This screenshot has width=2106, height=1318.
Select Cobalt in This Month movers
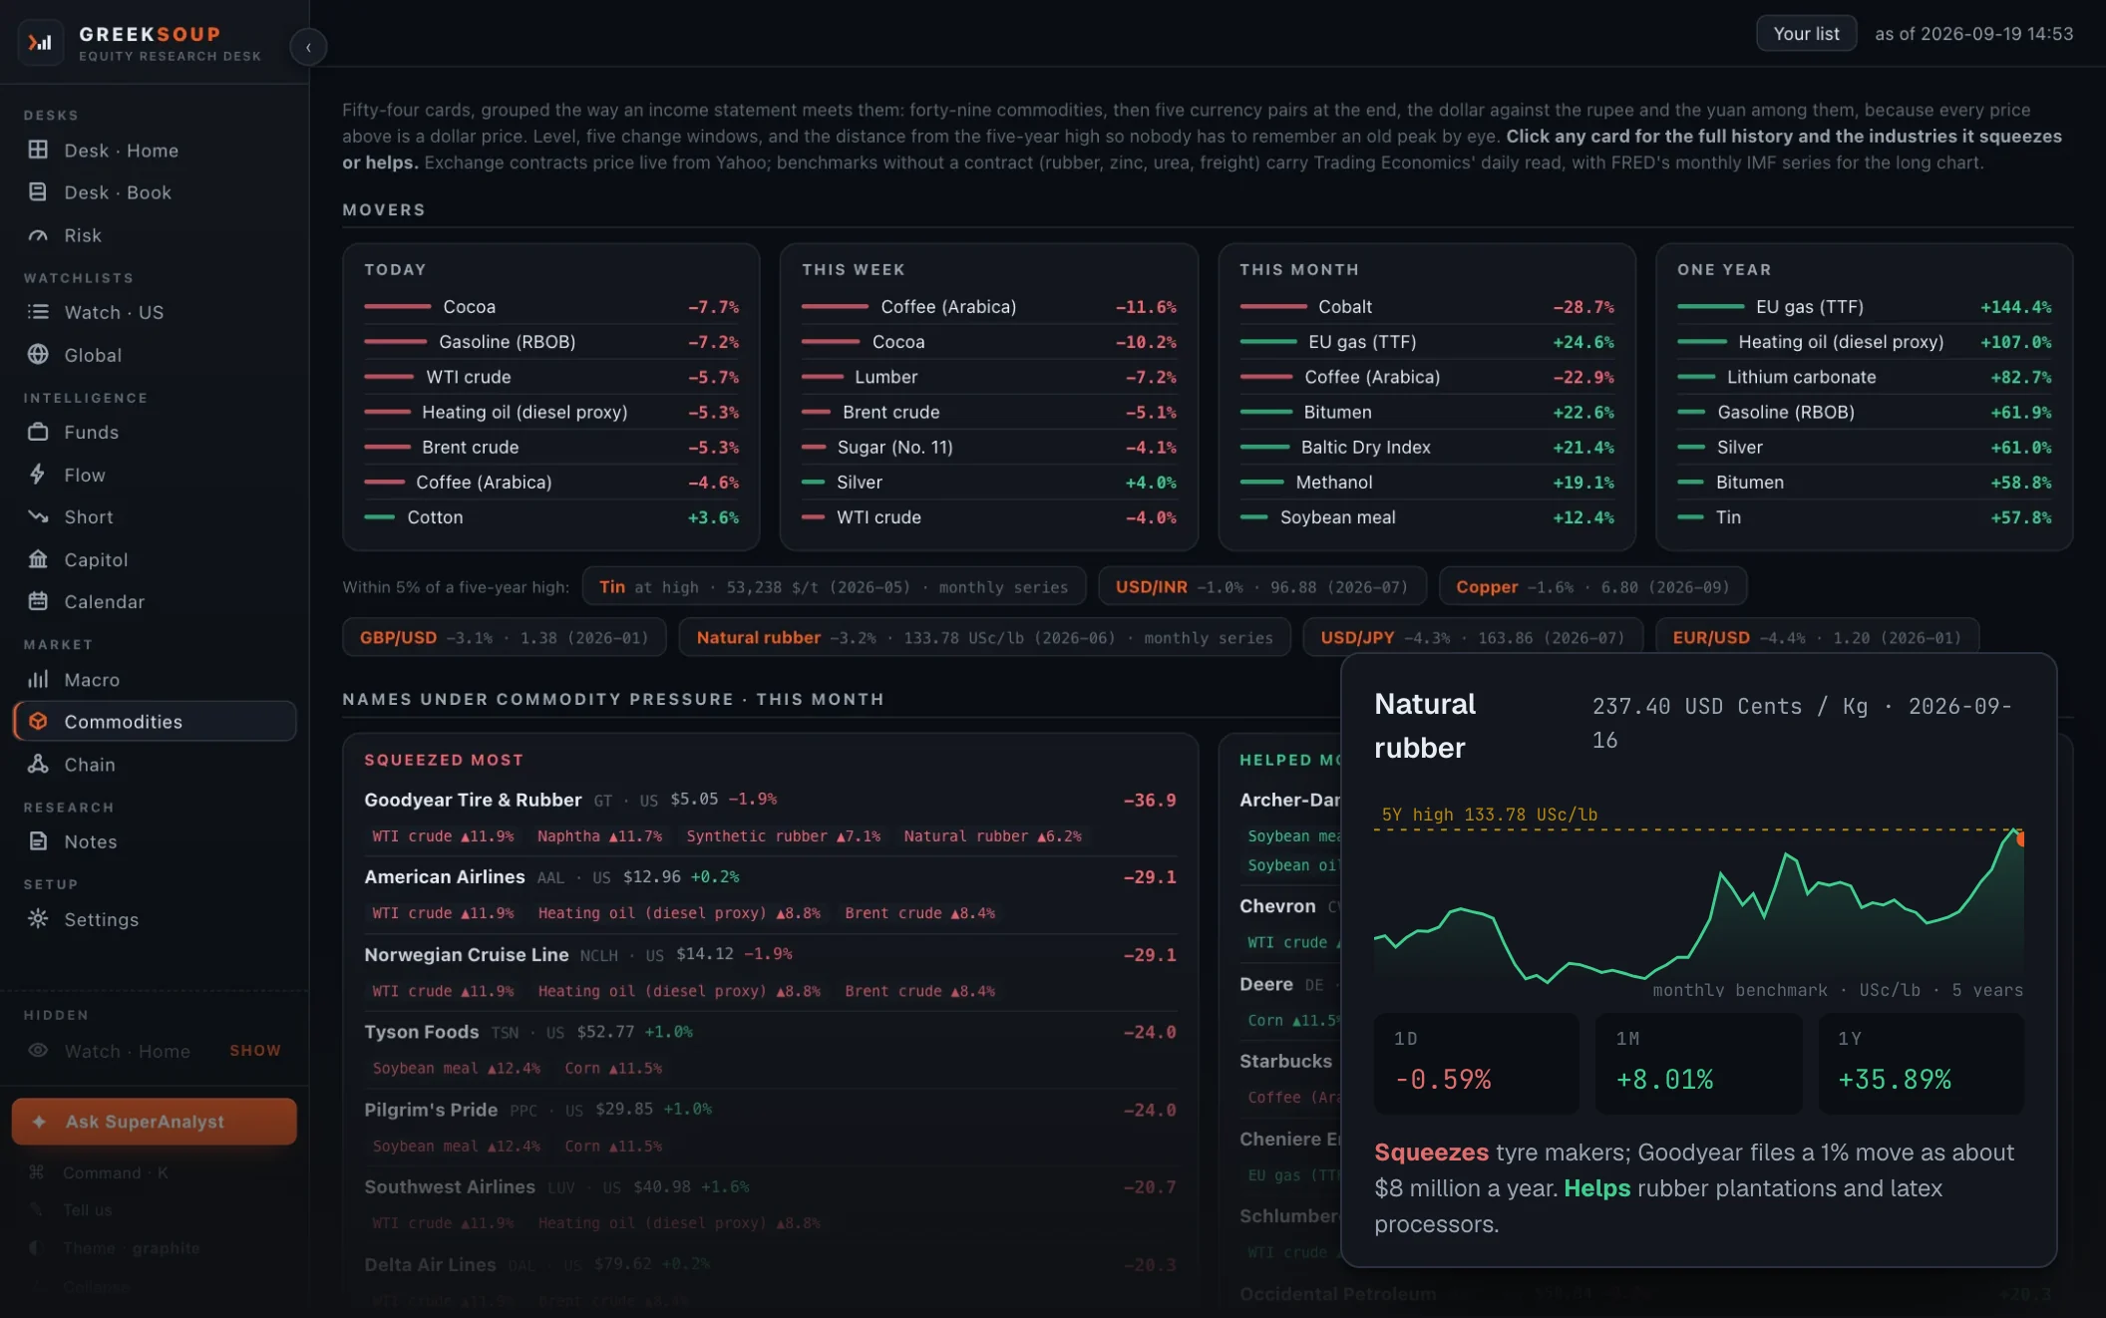1427,307
